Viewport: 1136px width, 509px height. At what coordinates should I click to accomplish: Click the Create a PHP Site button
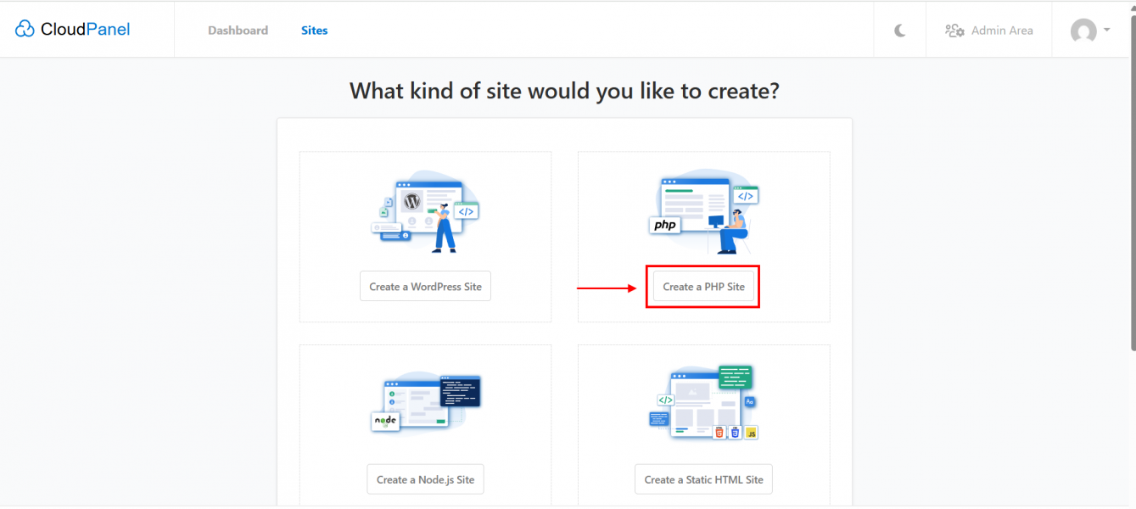pos(703,287)
